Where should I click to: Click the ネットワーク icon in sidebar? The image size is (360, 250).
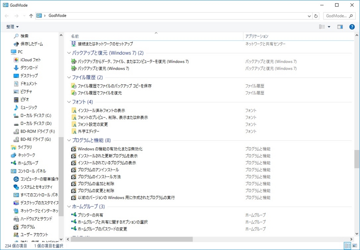14,155
